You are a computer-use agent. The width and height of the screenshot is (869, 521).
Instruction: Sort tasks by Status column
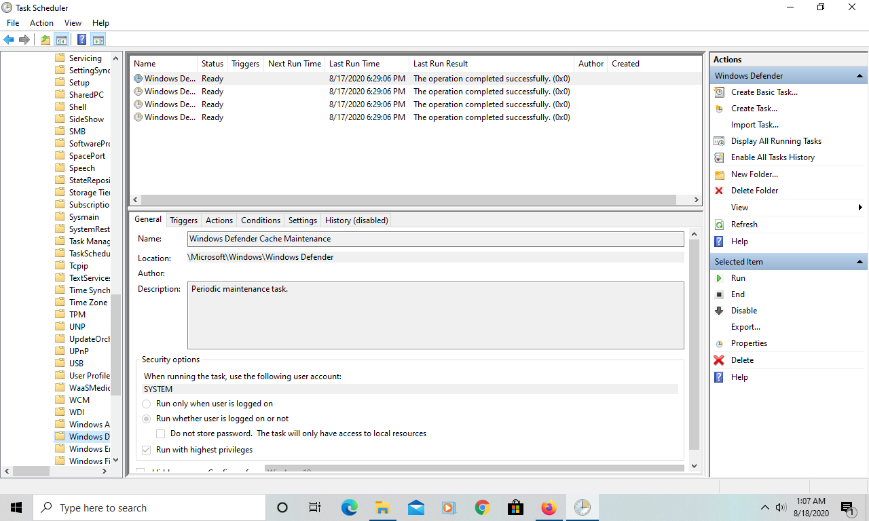pos(212,64)
